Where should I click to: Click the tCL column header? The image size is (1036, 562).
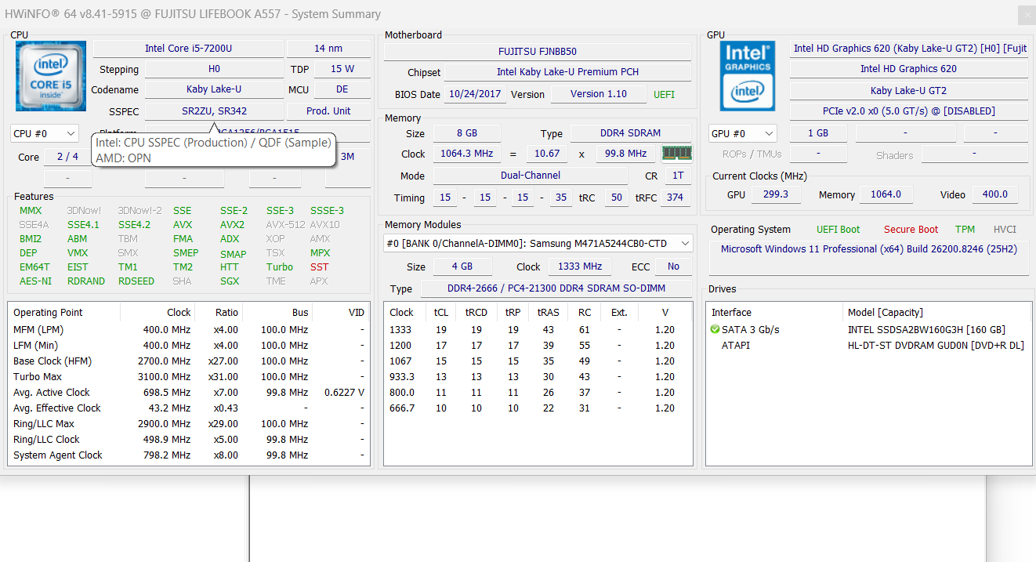(441, 312)
